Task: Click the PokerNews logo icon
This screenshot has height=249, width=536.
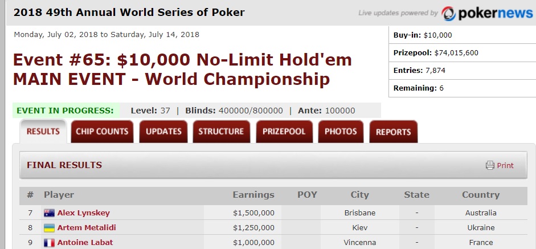Action: coord(448,13)
